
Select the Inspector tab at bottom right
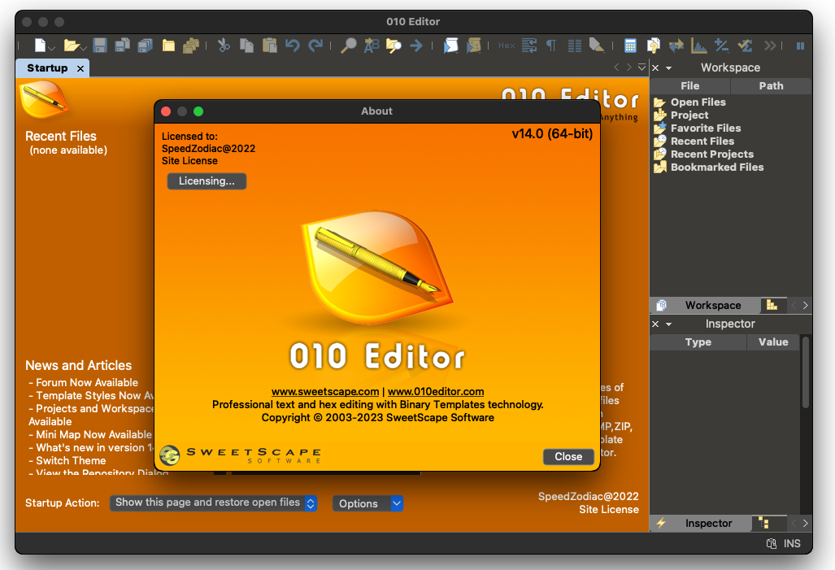pyautogui.click(x=708, y=524)
